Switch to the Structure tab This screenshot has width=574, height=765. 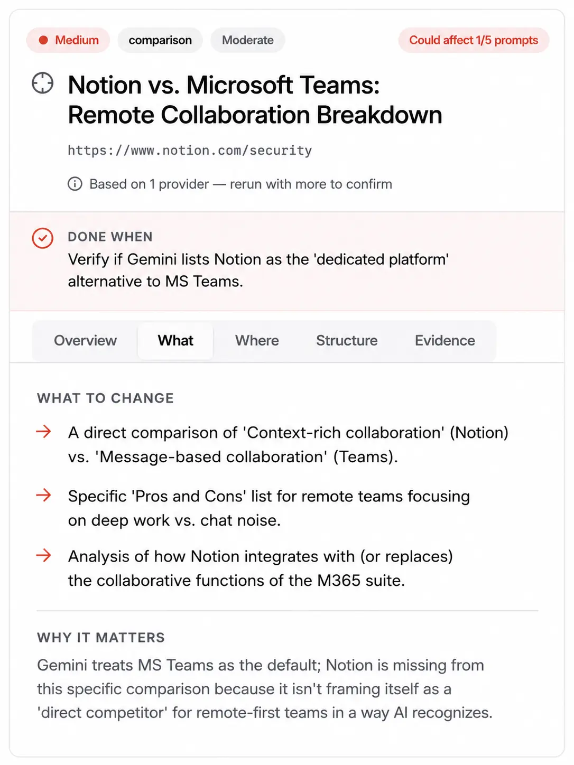coord(347,341)
